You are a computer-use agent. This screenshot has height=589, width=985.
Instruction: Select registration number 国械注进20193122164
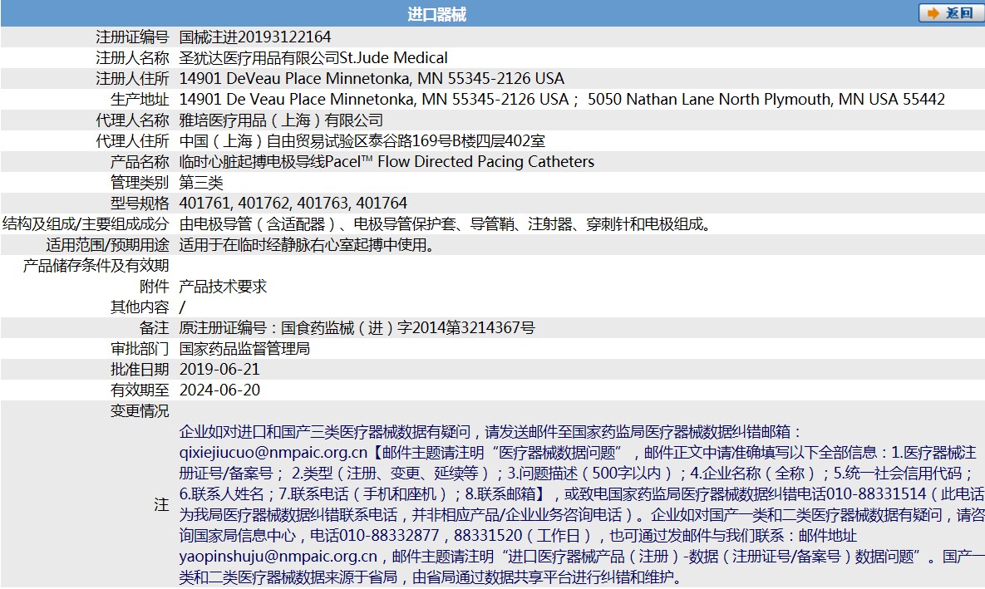tap(255, 37)
